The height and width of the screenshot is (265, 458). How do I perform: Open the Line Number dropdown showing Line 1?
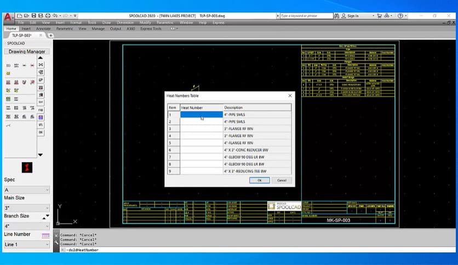[x=27, y=245]
